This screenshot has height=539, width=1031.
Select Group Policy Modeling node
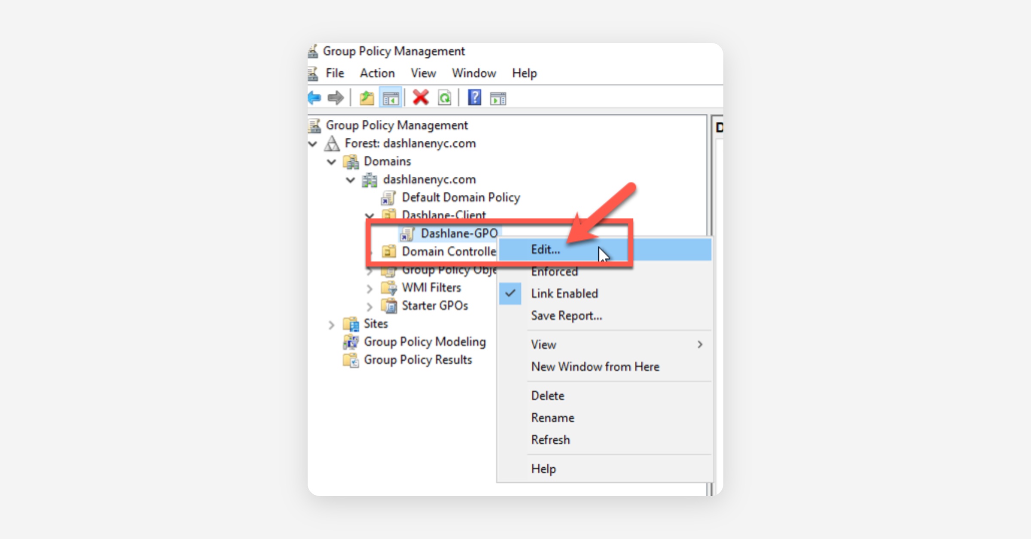(424, 342)
